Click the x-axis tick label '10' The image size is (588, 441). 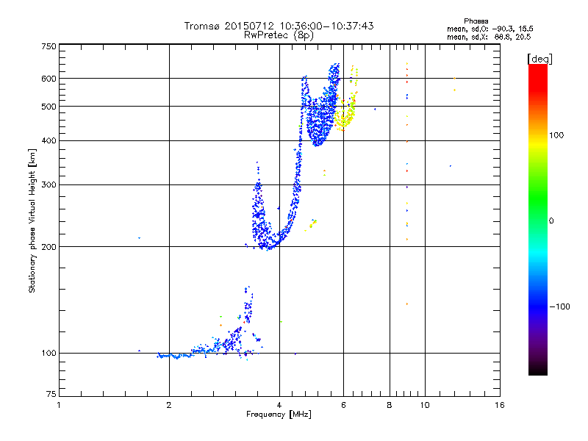[425, 405]
